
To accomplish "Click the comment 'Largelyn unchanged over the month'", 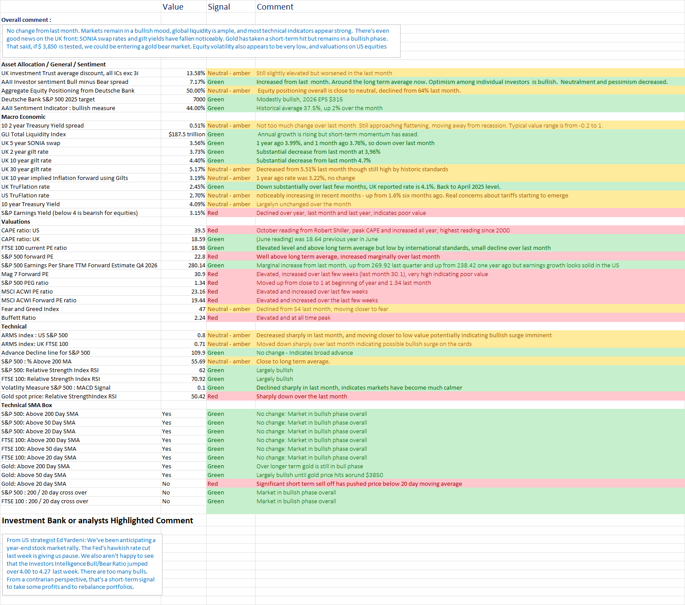I will coord(304,204).
